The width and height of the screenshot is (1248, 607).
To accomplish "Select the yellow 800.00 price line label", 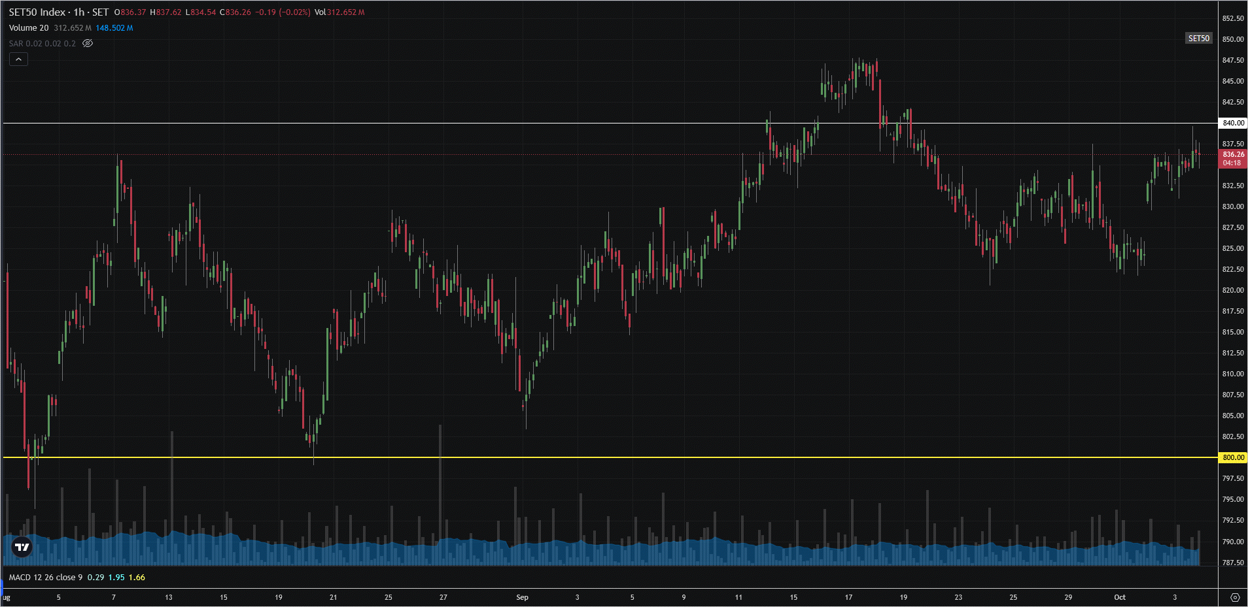I will 1233,457.
